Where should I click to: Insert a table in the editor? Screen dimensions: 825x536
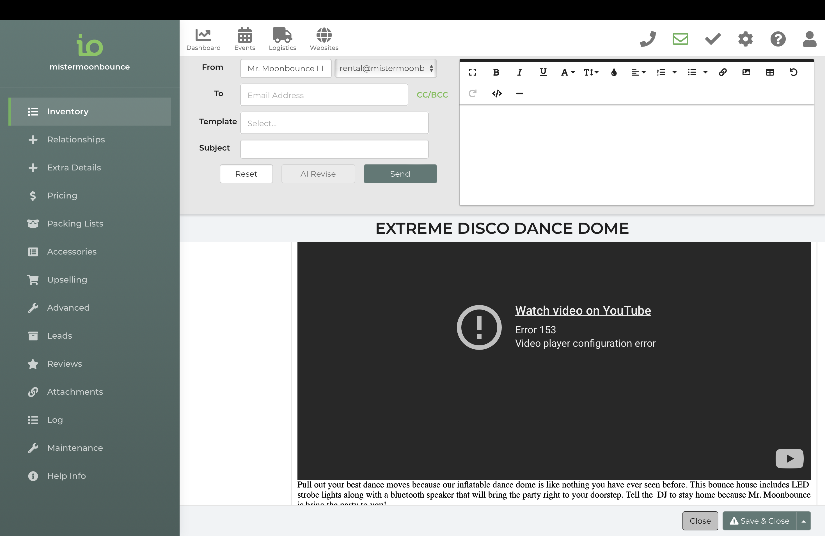[770, 72]
